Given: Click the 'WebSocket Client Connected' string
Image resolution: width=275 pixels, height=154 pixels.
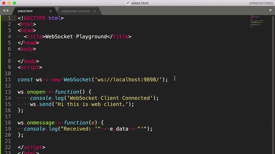Looking at the screenshot, I should (110, 98).
